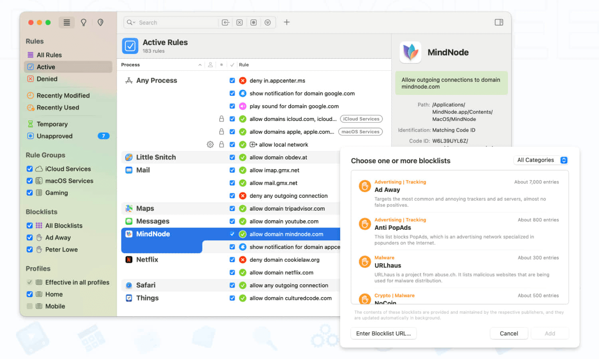Click the Enter Blocklist URL button
This screenshot has height=359, width=599.
tap(383, 333)
